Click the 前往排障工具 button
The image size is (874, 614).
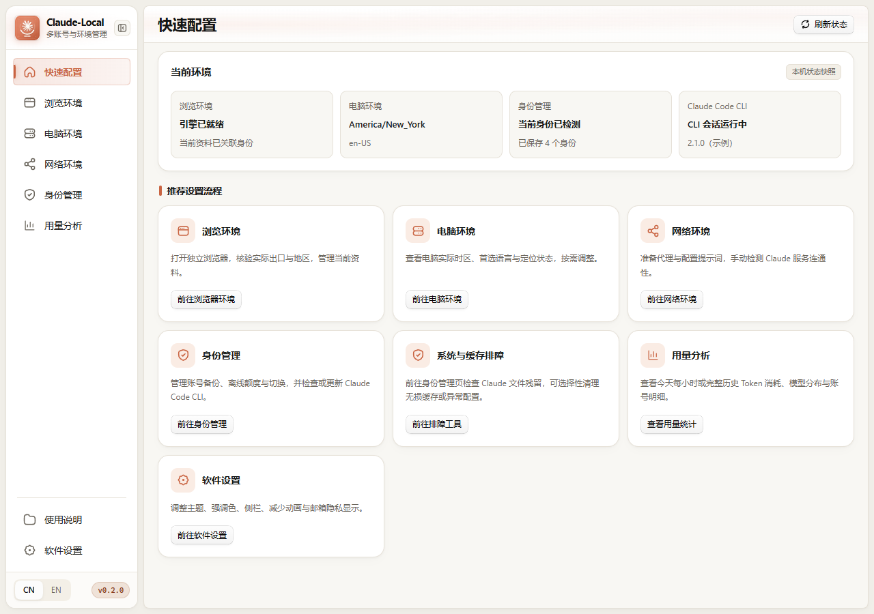(x=437, y=424)
